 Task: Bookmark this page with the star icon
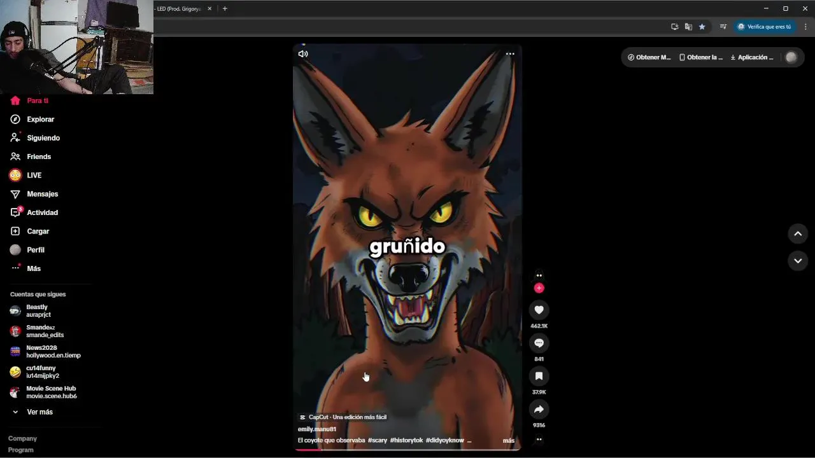(702, 27)
